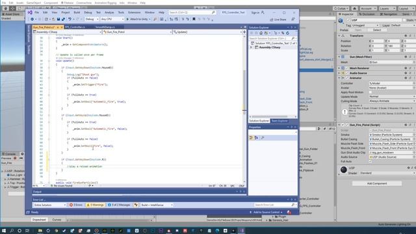Click the home icon in Solution Explorer toolbar
The width and height of the screenshot is (416, 234).
click(261, 33)
